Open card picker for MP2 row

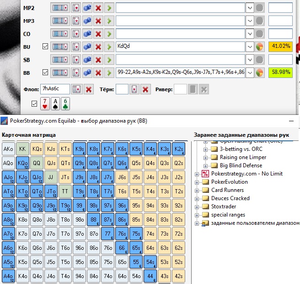[x=76, y=8]
